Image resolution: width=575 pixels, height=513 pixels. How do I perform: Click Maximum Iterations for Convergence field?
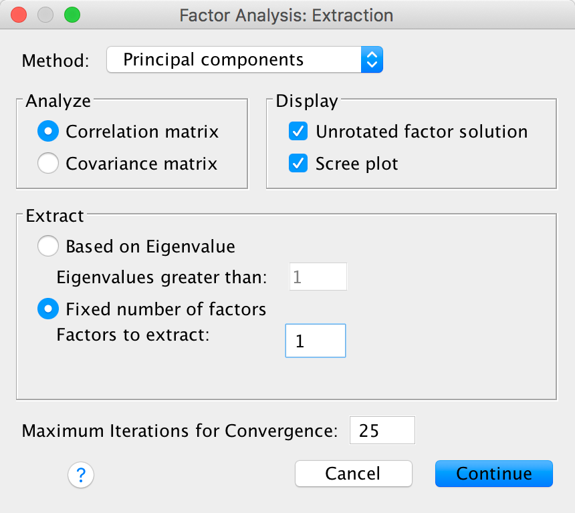coord(382,431)
